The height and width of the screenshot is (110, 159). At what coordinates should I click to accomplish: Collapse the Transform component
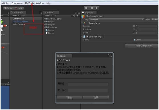point(82,23)
